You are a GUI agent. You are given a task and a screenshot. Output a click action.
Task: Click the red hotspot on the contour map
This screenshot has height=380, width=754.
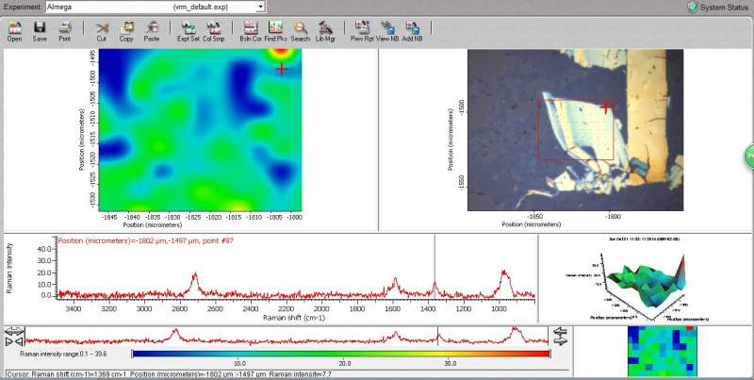pos(281,52)
